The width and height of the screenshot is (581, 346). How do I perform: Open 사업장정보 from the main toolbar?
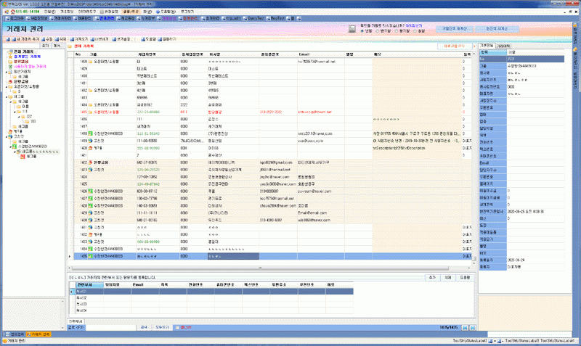(x=37, y=18)
